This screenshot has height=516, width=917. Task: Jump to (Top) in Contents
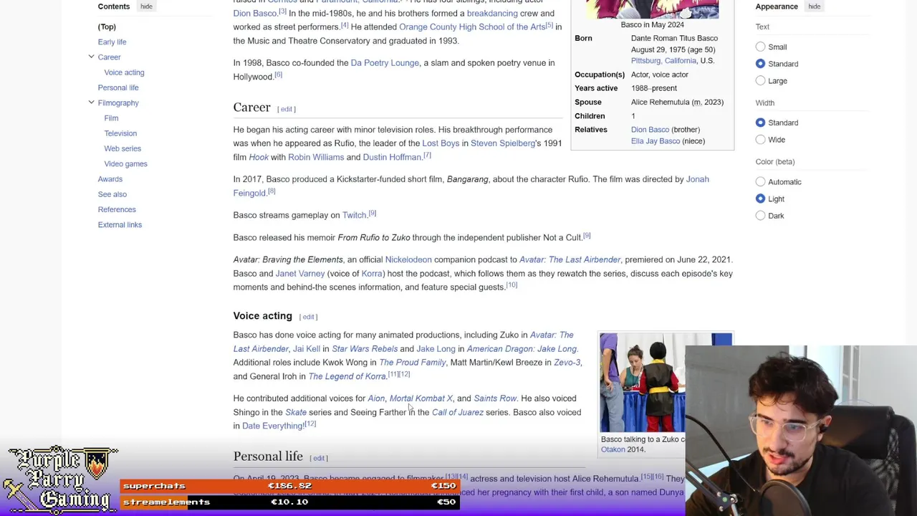click(x=107, y=27)
